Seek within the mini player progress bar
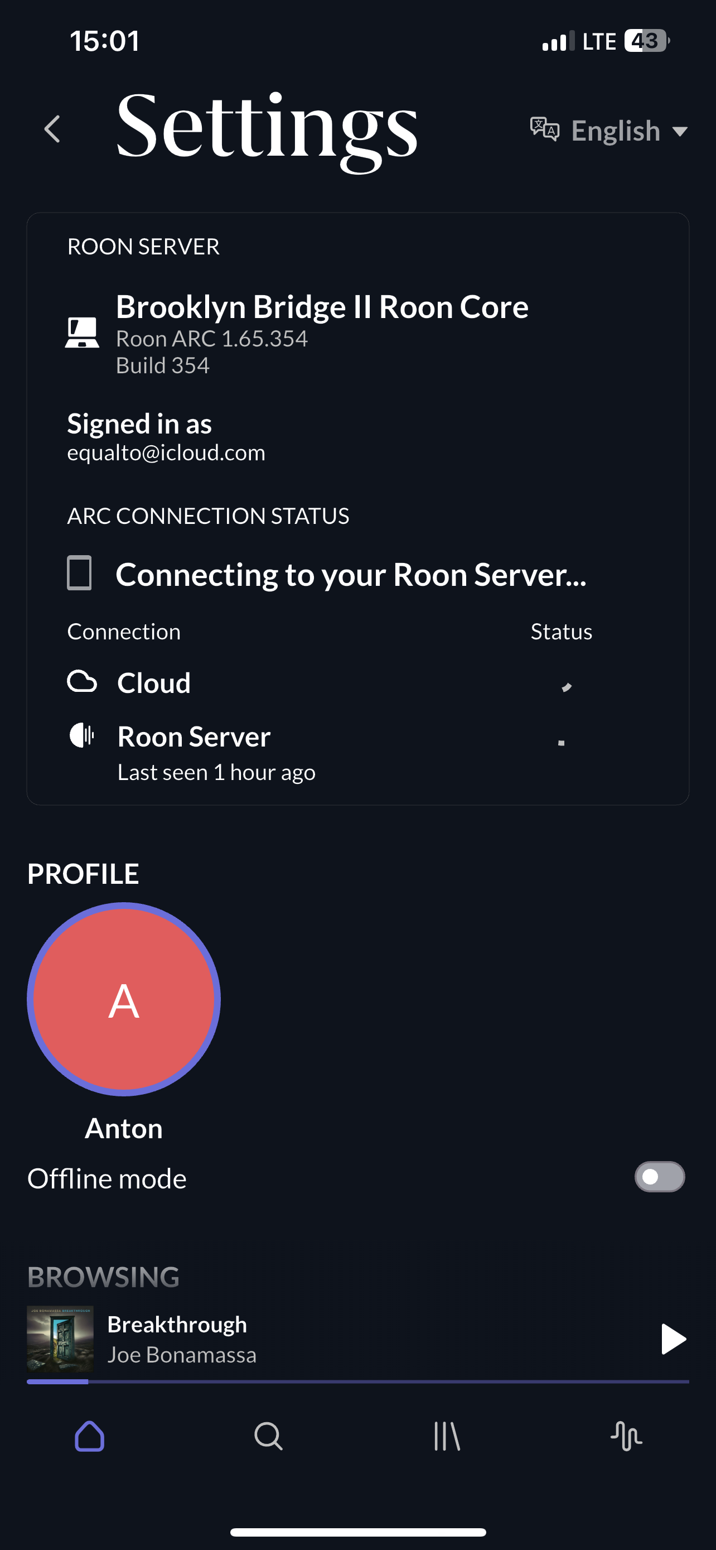Screen dimensions: 716x1550 (x=357, y=1382)
